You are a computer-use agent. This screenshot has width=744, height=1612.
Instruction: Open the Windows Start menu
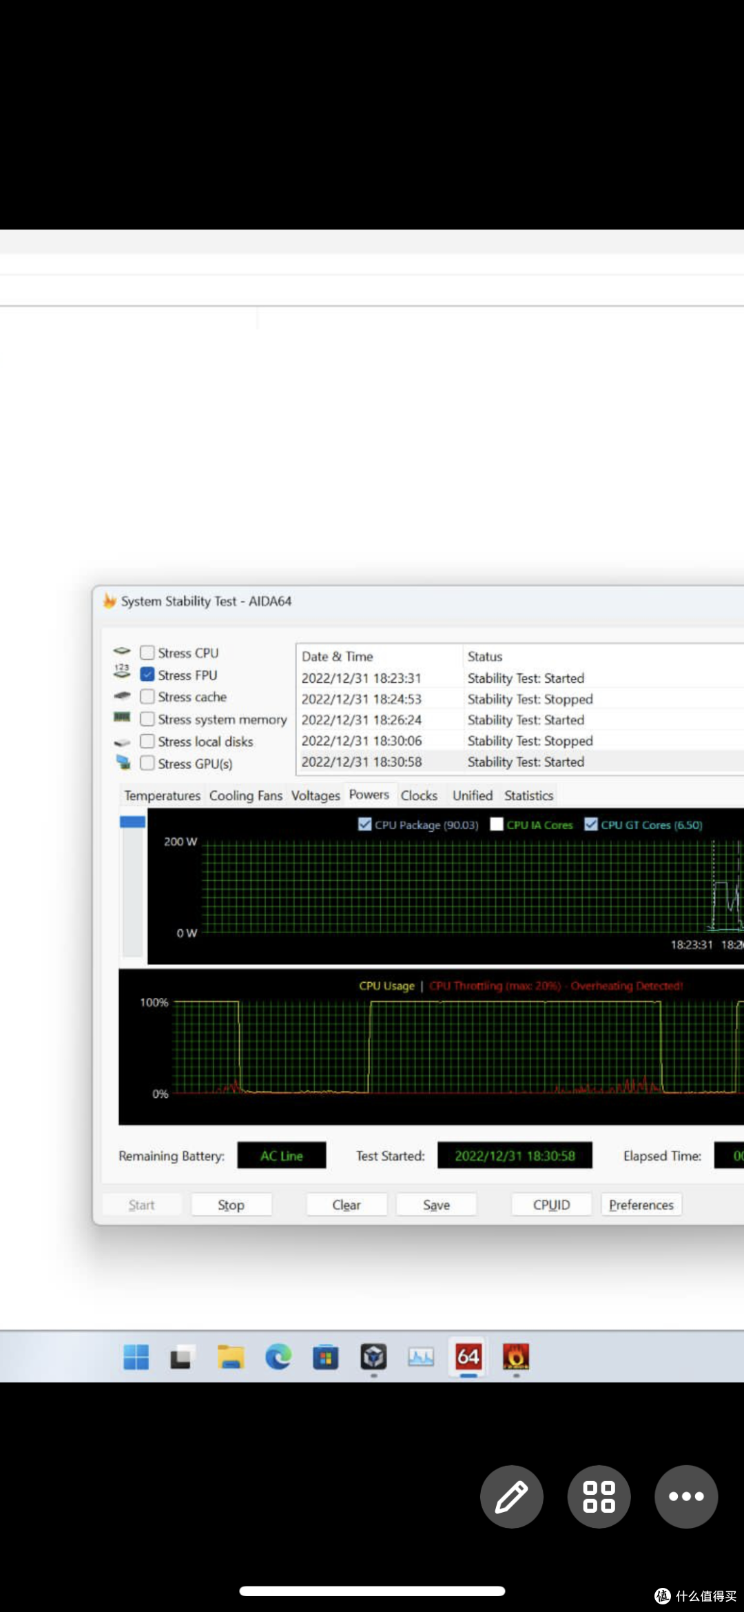(x=136, y=1357)
